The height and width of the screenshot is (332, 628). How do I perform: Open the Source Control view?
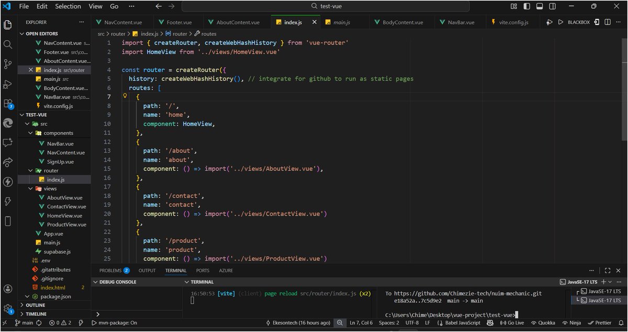click(x=7, y=64)
